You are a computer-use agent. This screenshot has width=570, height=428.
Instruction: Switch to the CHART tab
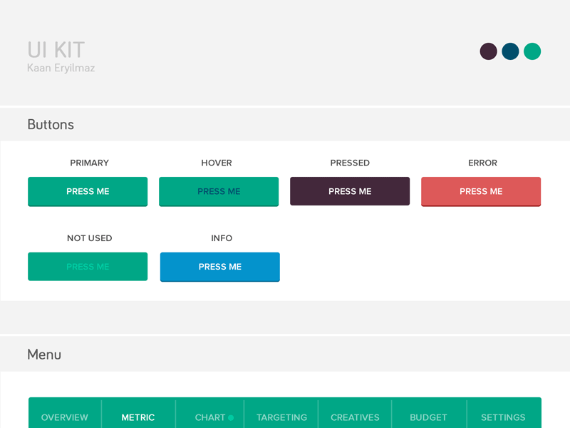[210, 417]
